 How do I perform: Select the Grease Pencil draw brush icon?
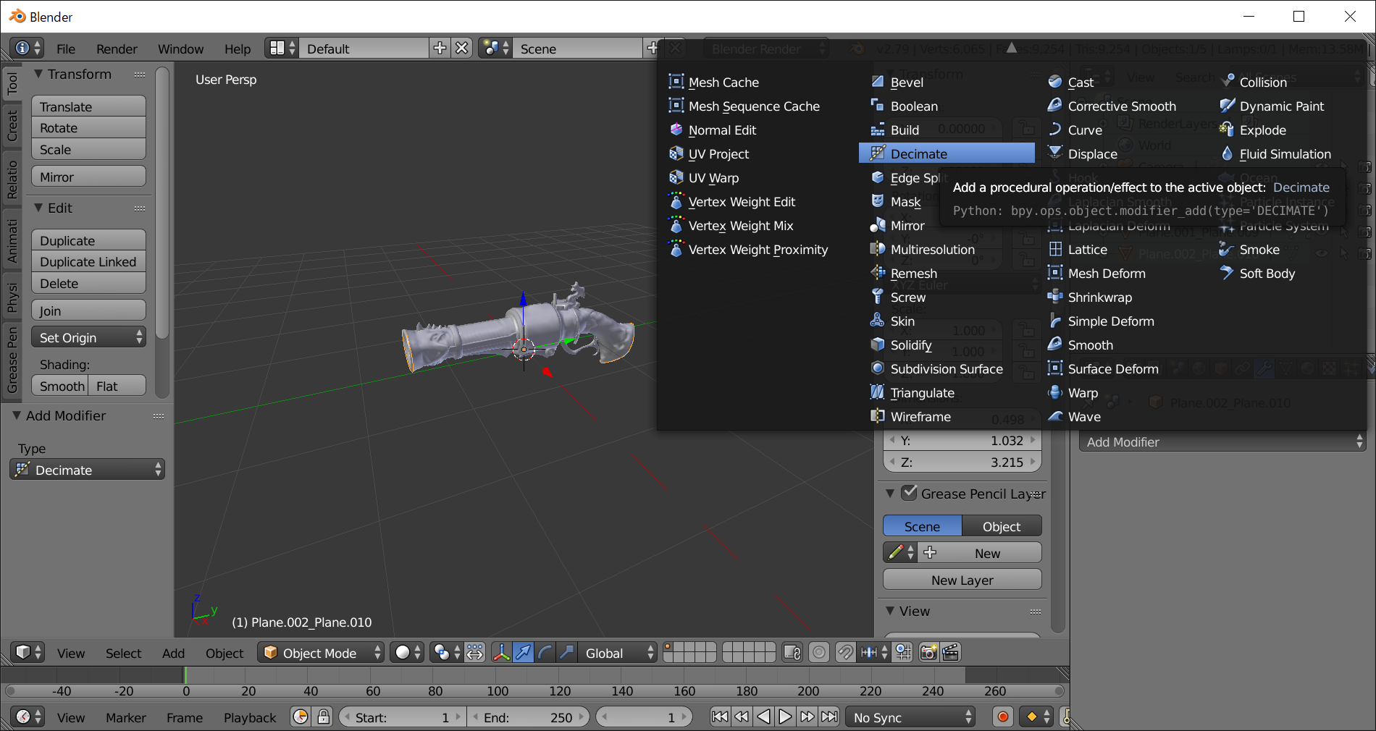[896, 552]
